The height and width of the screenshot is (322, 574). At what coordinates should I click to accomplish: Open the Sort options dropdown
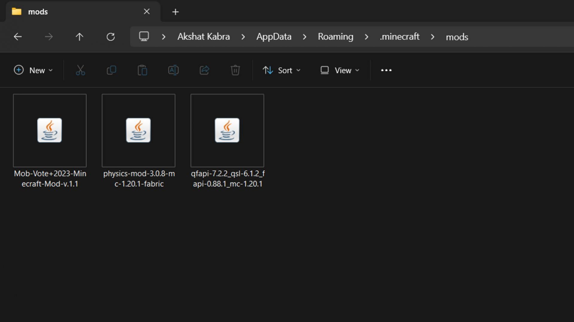[281, 70]
